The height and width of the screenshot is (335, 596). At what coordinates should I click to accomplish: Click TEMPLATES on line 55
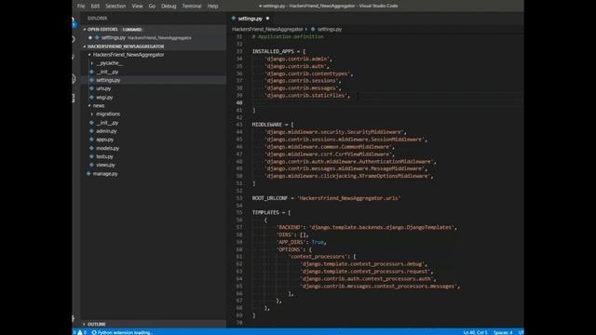coord(265,212)
